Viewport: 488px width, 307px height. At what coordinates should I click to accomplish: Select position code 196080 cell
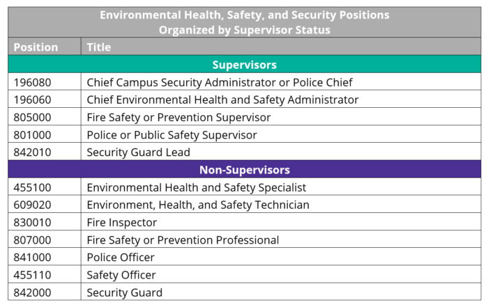[32, 82]
